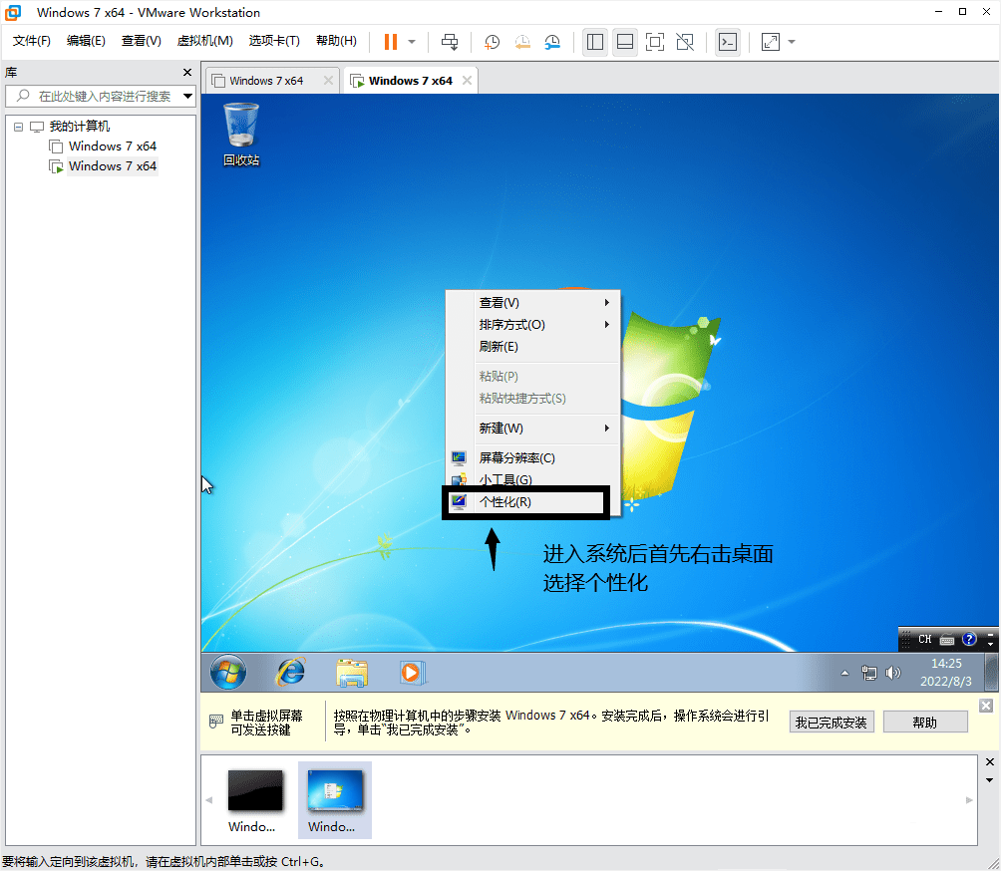The width and height of the screenshot is (1001, 871).
Task: Open the thumbnail bar options dropdown
Action: click(989, 780)
